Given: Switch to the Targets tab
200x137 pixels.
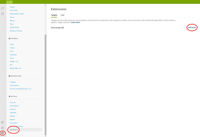Looking at the screenshot, I should point(54,15).
